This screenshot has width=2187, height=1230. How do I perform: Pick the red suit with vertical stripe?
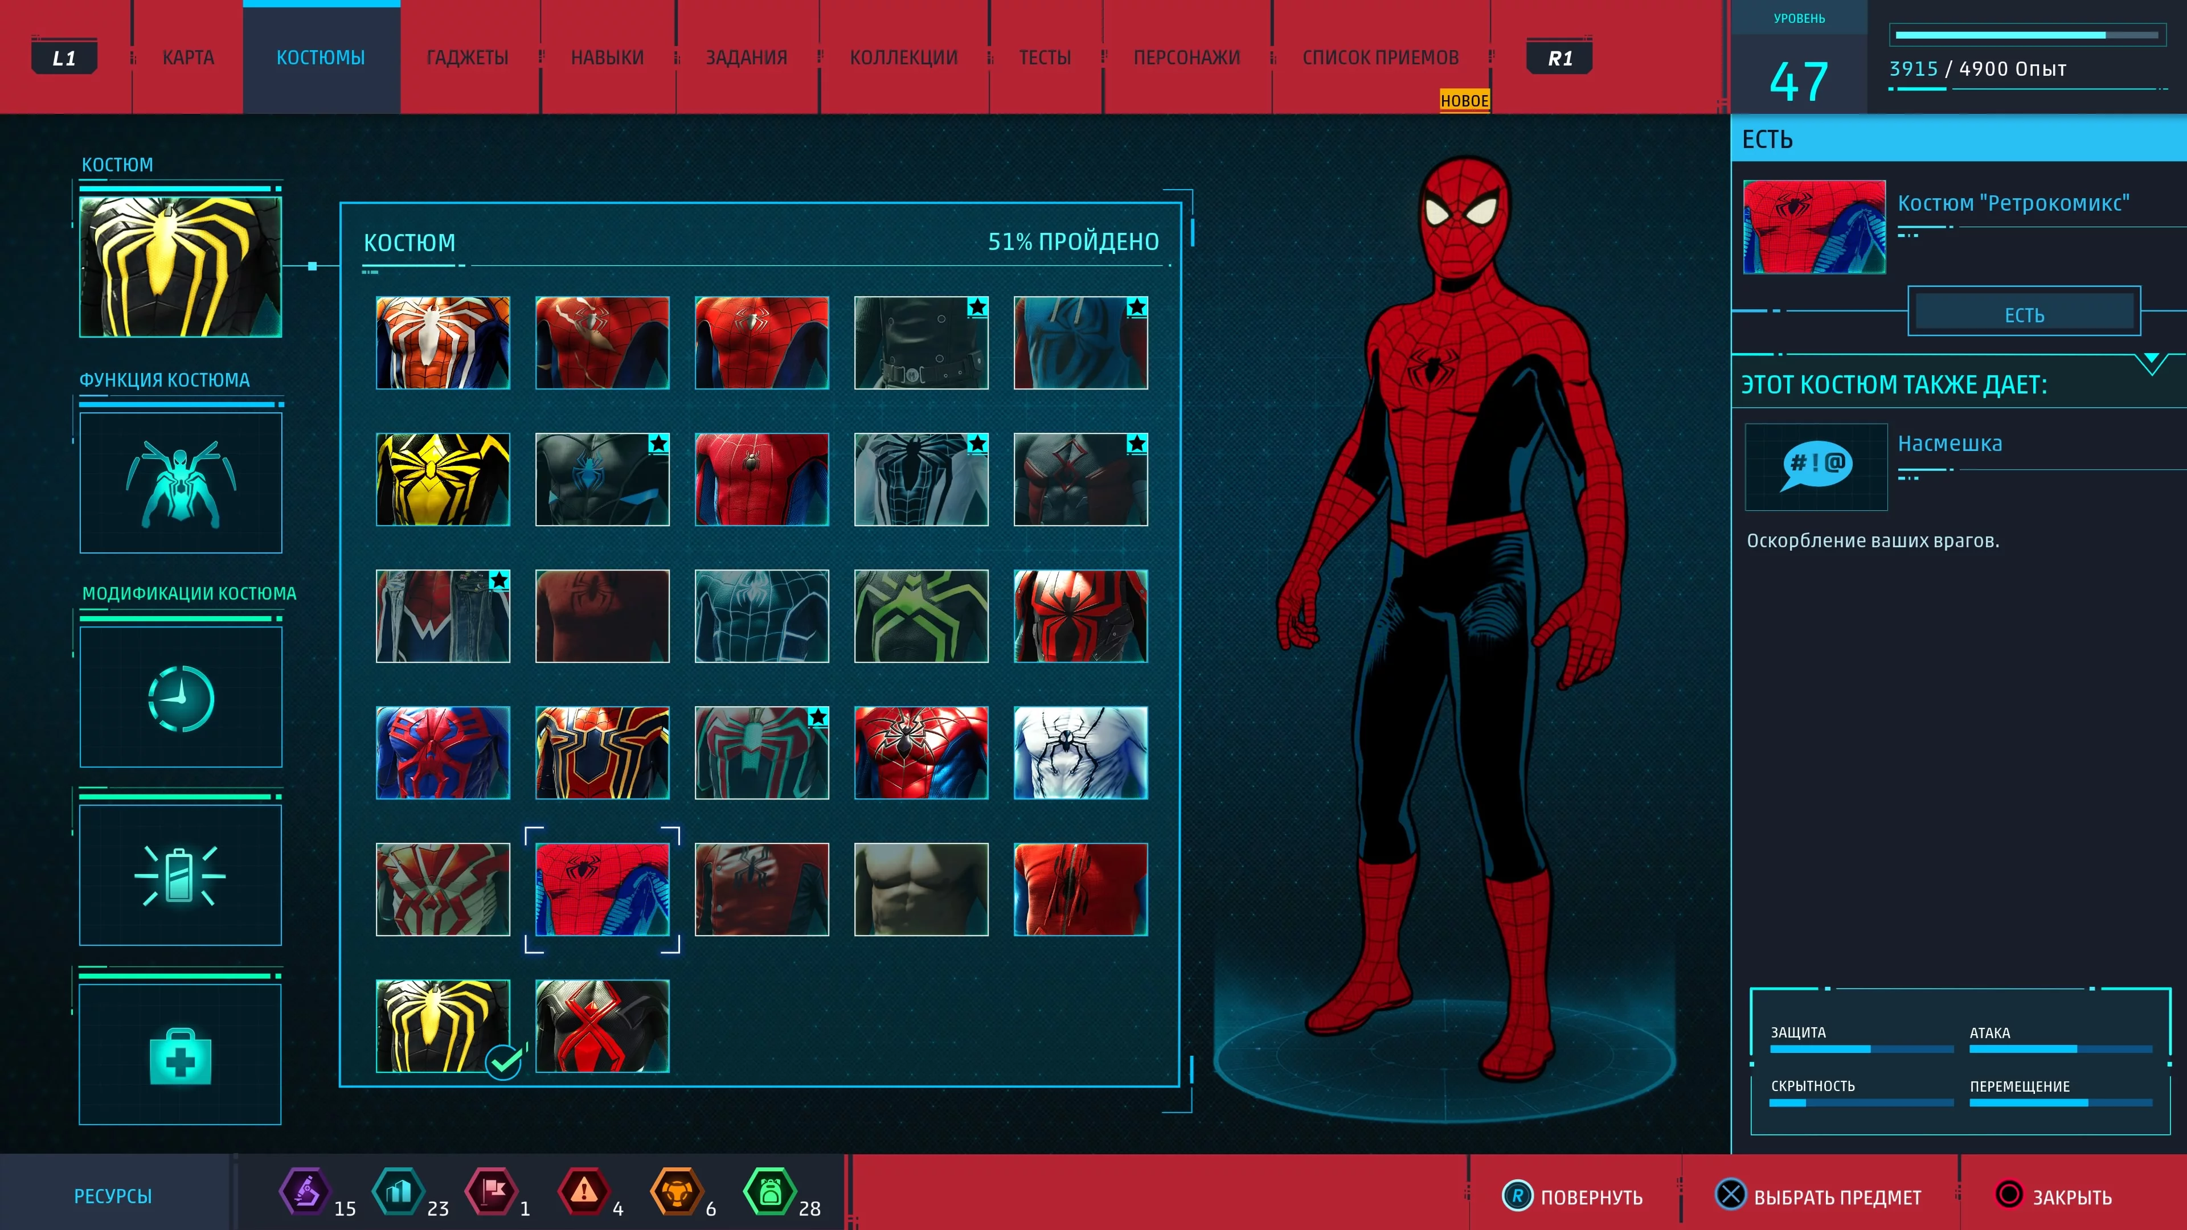pos(1081,889)
